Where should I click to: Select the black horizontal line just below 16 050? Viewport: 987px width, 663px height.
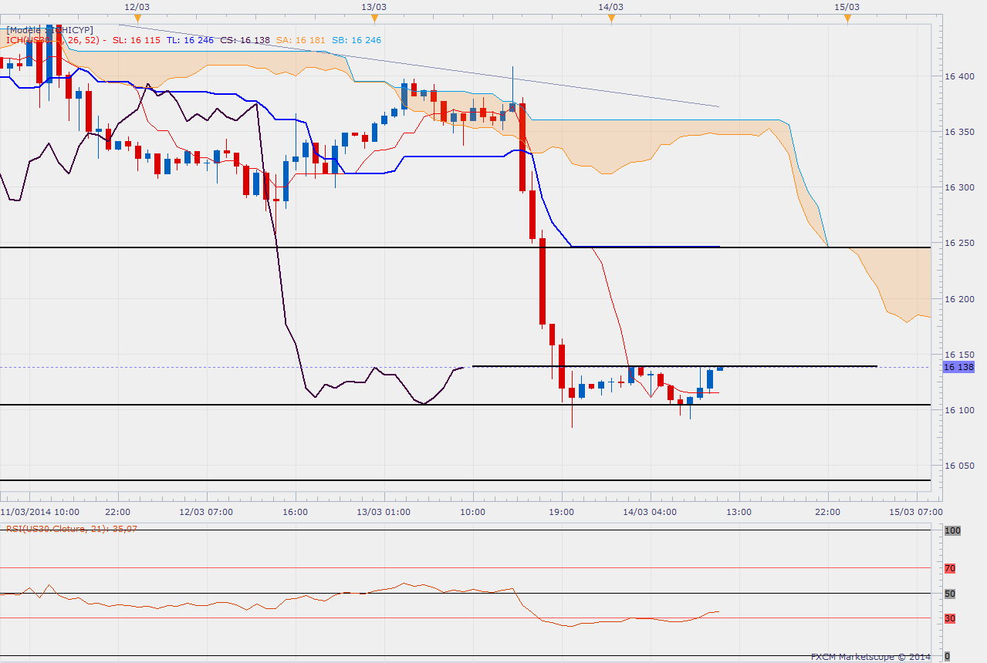pyautogui.click(x=465, y=480)
